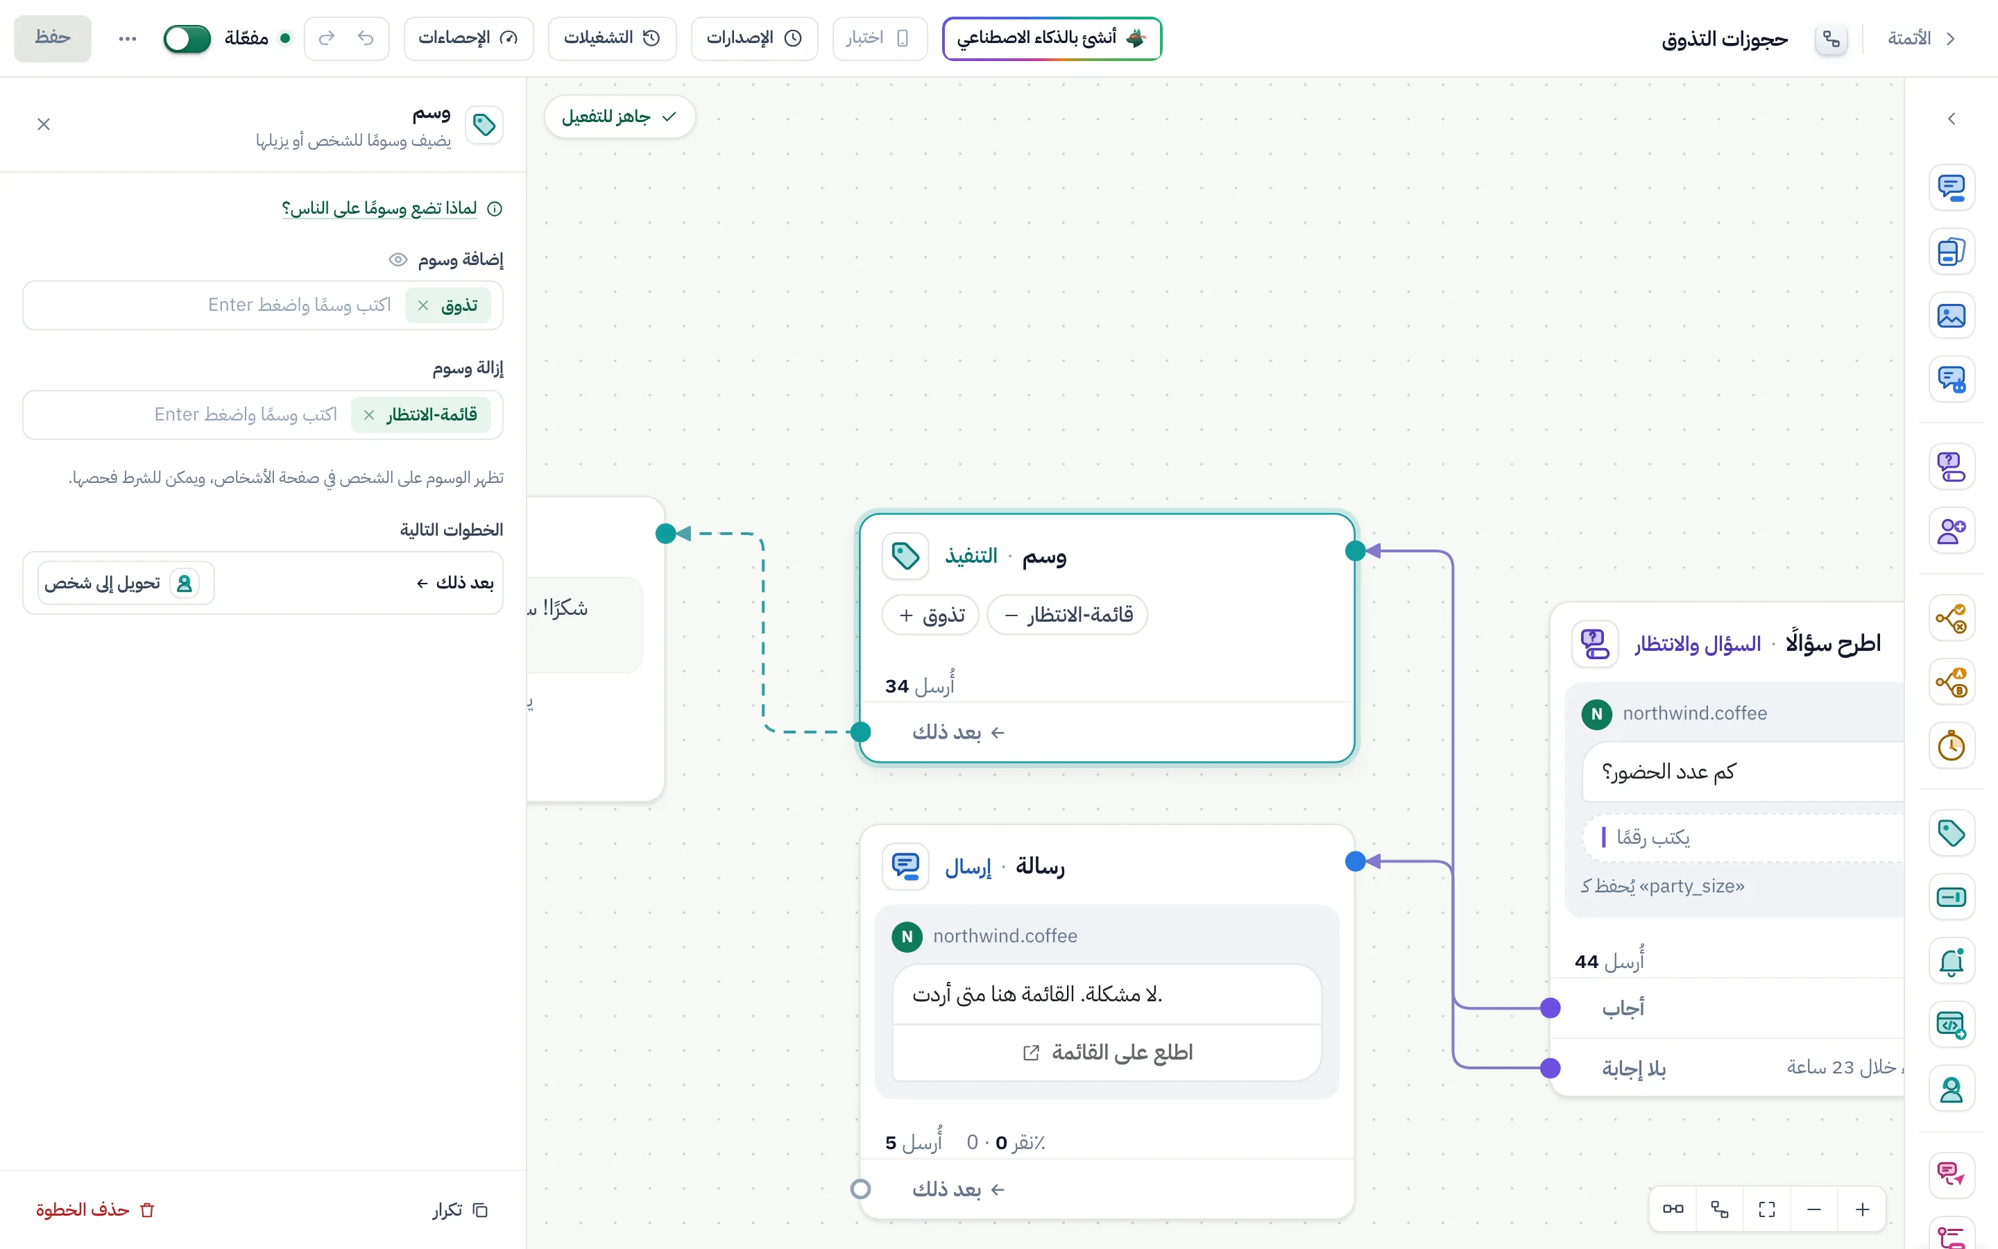Open the three-dots more options menu
1998x1249 pixels.
[x=127, y=38]
